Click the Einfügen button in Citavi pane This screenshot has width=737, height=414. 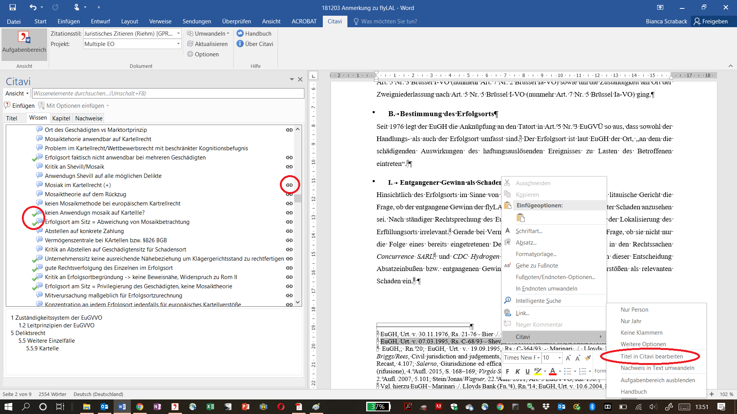19,106
